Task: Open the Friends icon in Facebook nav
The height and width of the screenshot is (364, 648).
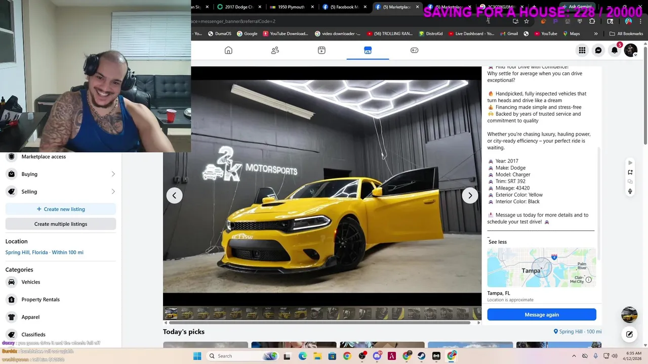Action: click(x=275, y=50)
